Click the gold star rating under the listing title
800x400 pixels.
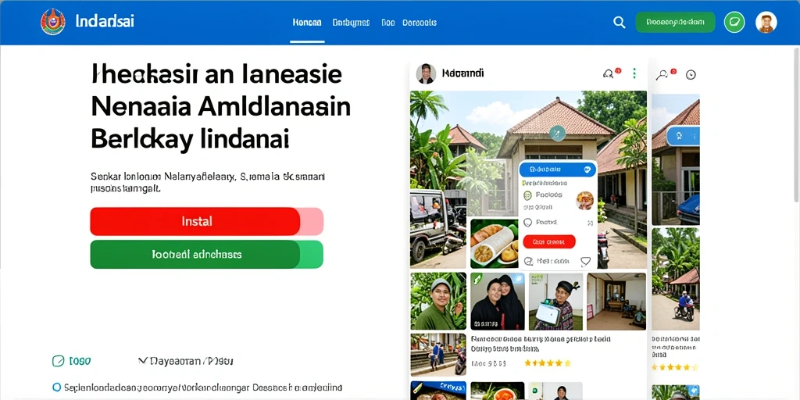click(548, 363)
